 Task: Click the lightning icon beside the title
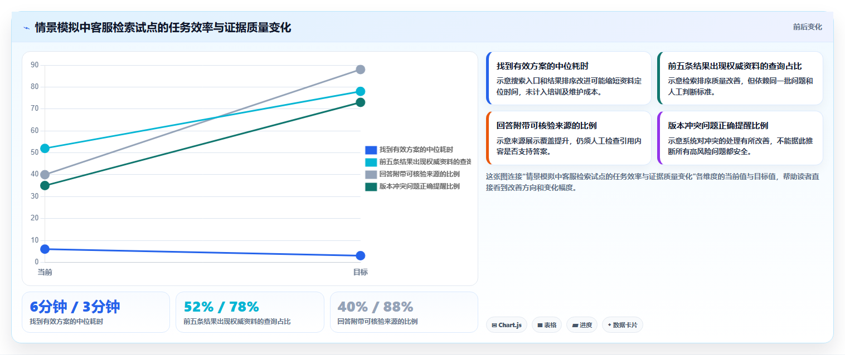click(26, 28)
